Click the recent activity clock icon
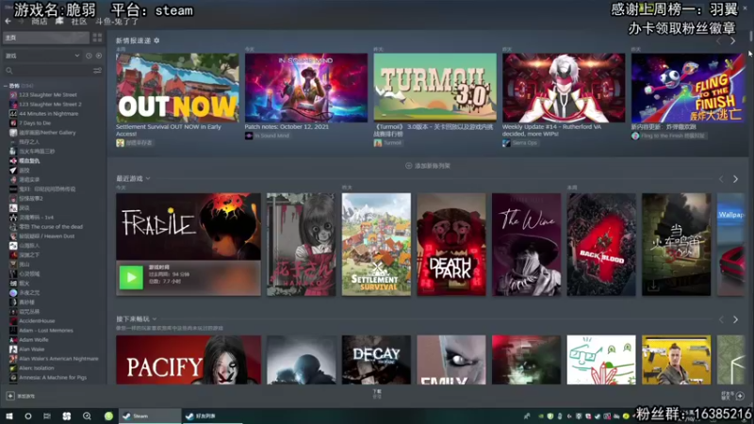Screen dimensions: 754x424 89,56
